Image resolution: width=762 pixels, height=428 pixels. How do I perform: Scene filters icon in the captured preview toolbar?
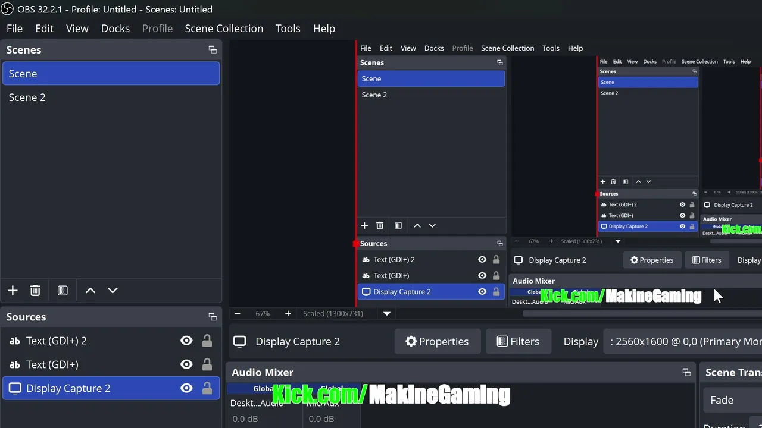pos(398,225)
